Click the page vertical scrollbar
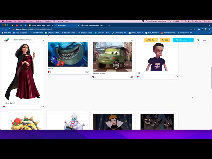This screenshot has width=212, height=159. pos(211,78)
